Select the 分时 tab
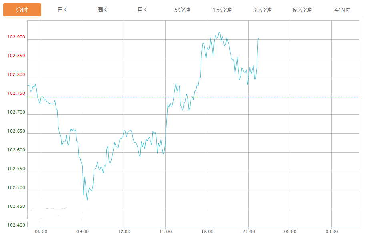This screenshot has width=365, height=239. point(22,10)
